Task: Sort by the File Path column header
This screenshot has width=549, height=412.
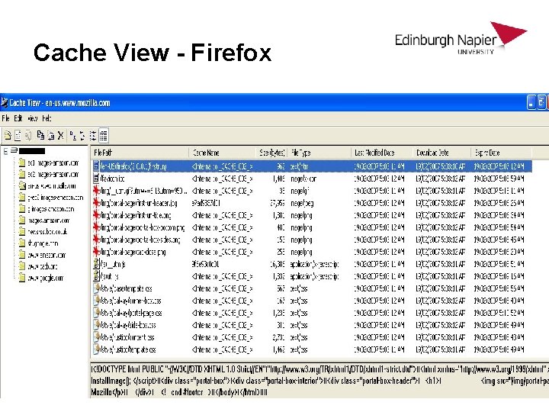Action: click(140, 153)
